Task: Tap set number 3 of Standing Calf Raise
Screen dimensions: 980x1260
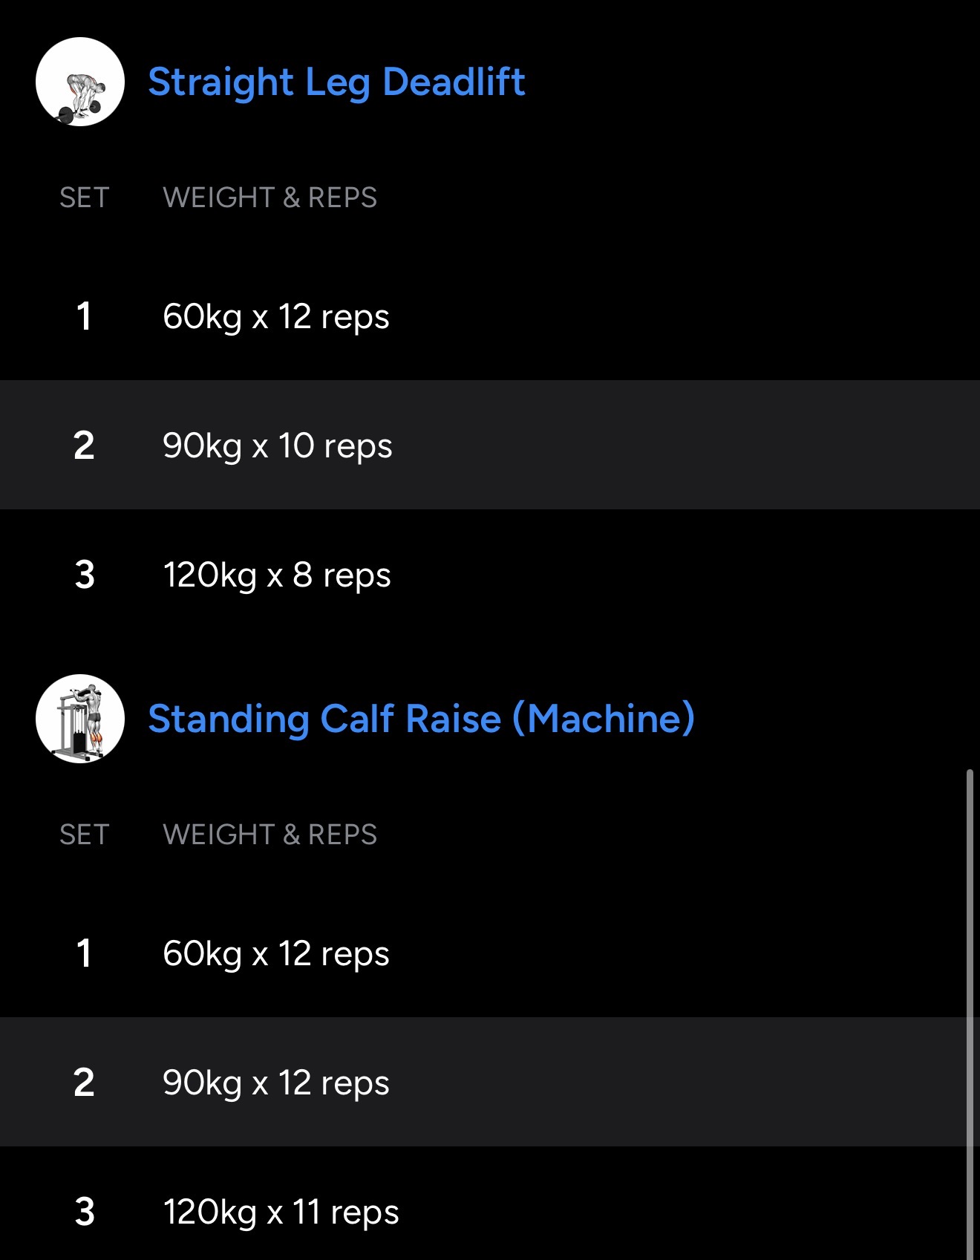Action: [x=85, y=1212]
